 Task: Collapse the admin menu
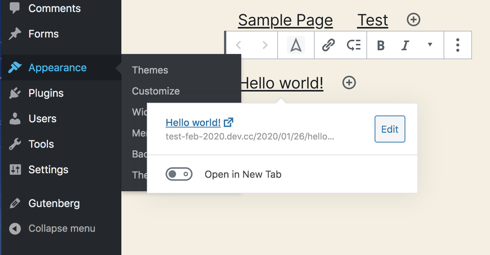click(62, 228)
